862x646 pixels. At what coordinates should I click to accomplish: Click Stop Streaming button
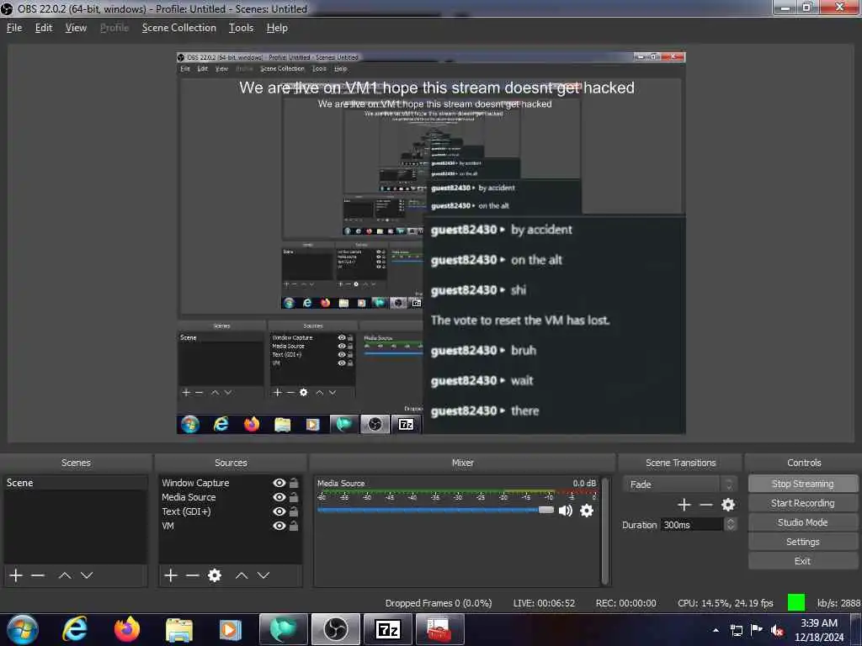click(802, 484)
